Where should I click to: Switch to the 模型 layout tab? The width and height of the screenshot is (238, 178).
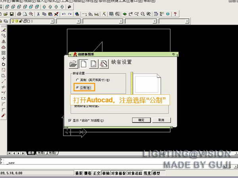[31, 153]
